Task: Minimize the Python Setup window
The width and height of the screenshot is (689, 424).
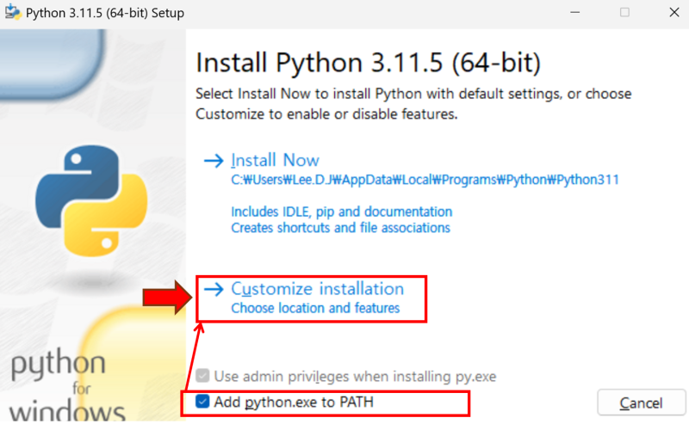Action: (574, 12)
